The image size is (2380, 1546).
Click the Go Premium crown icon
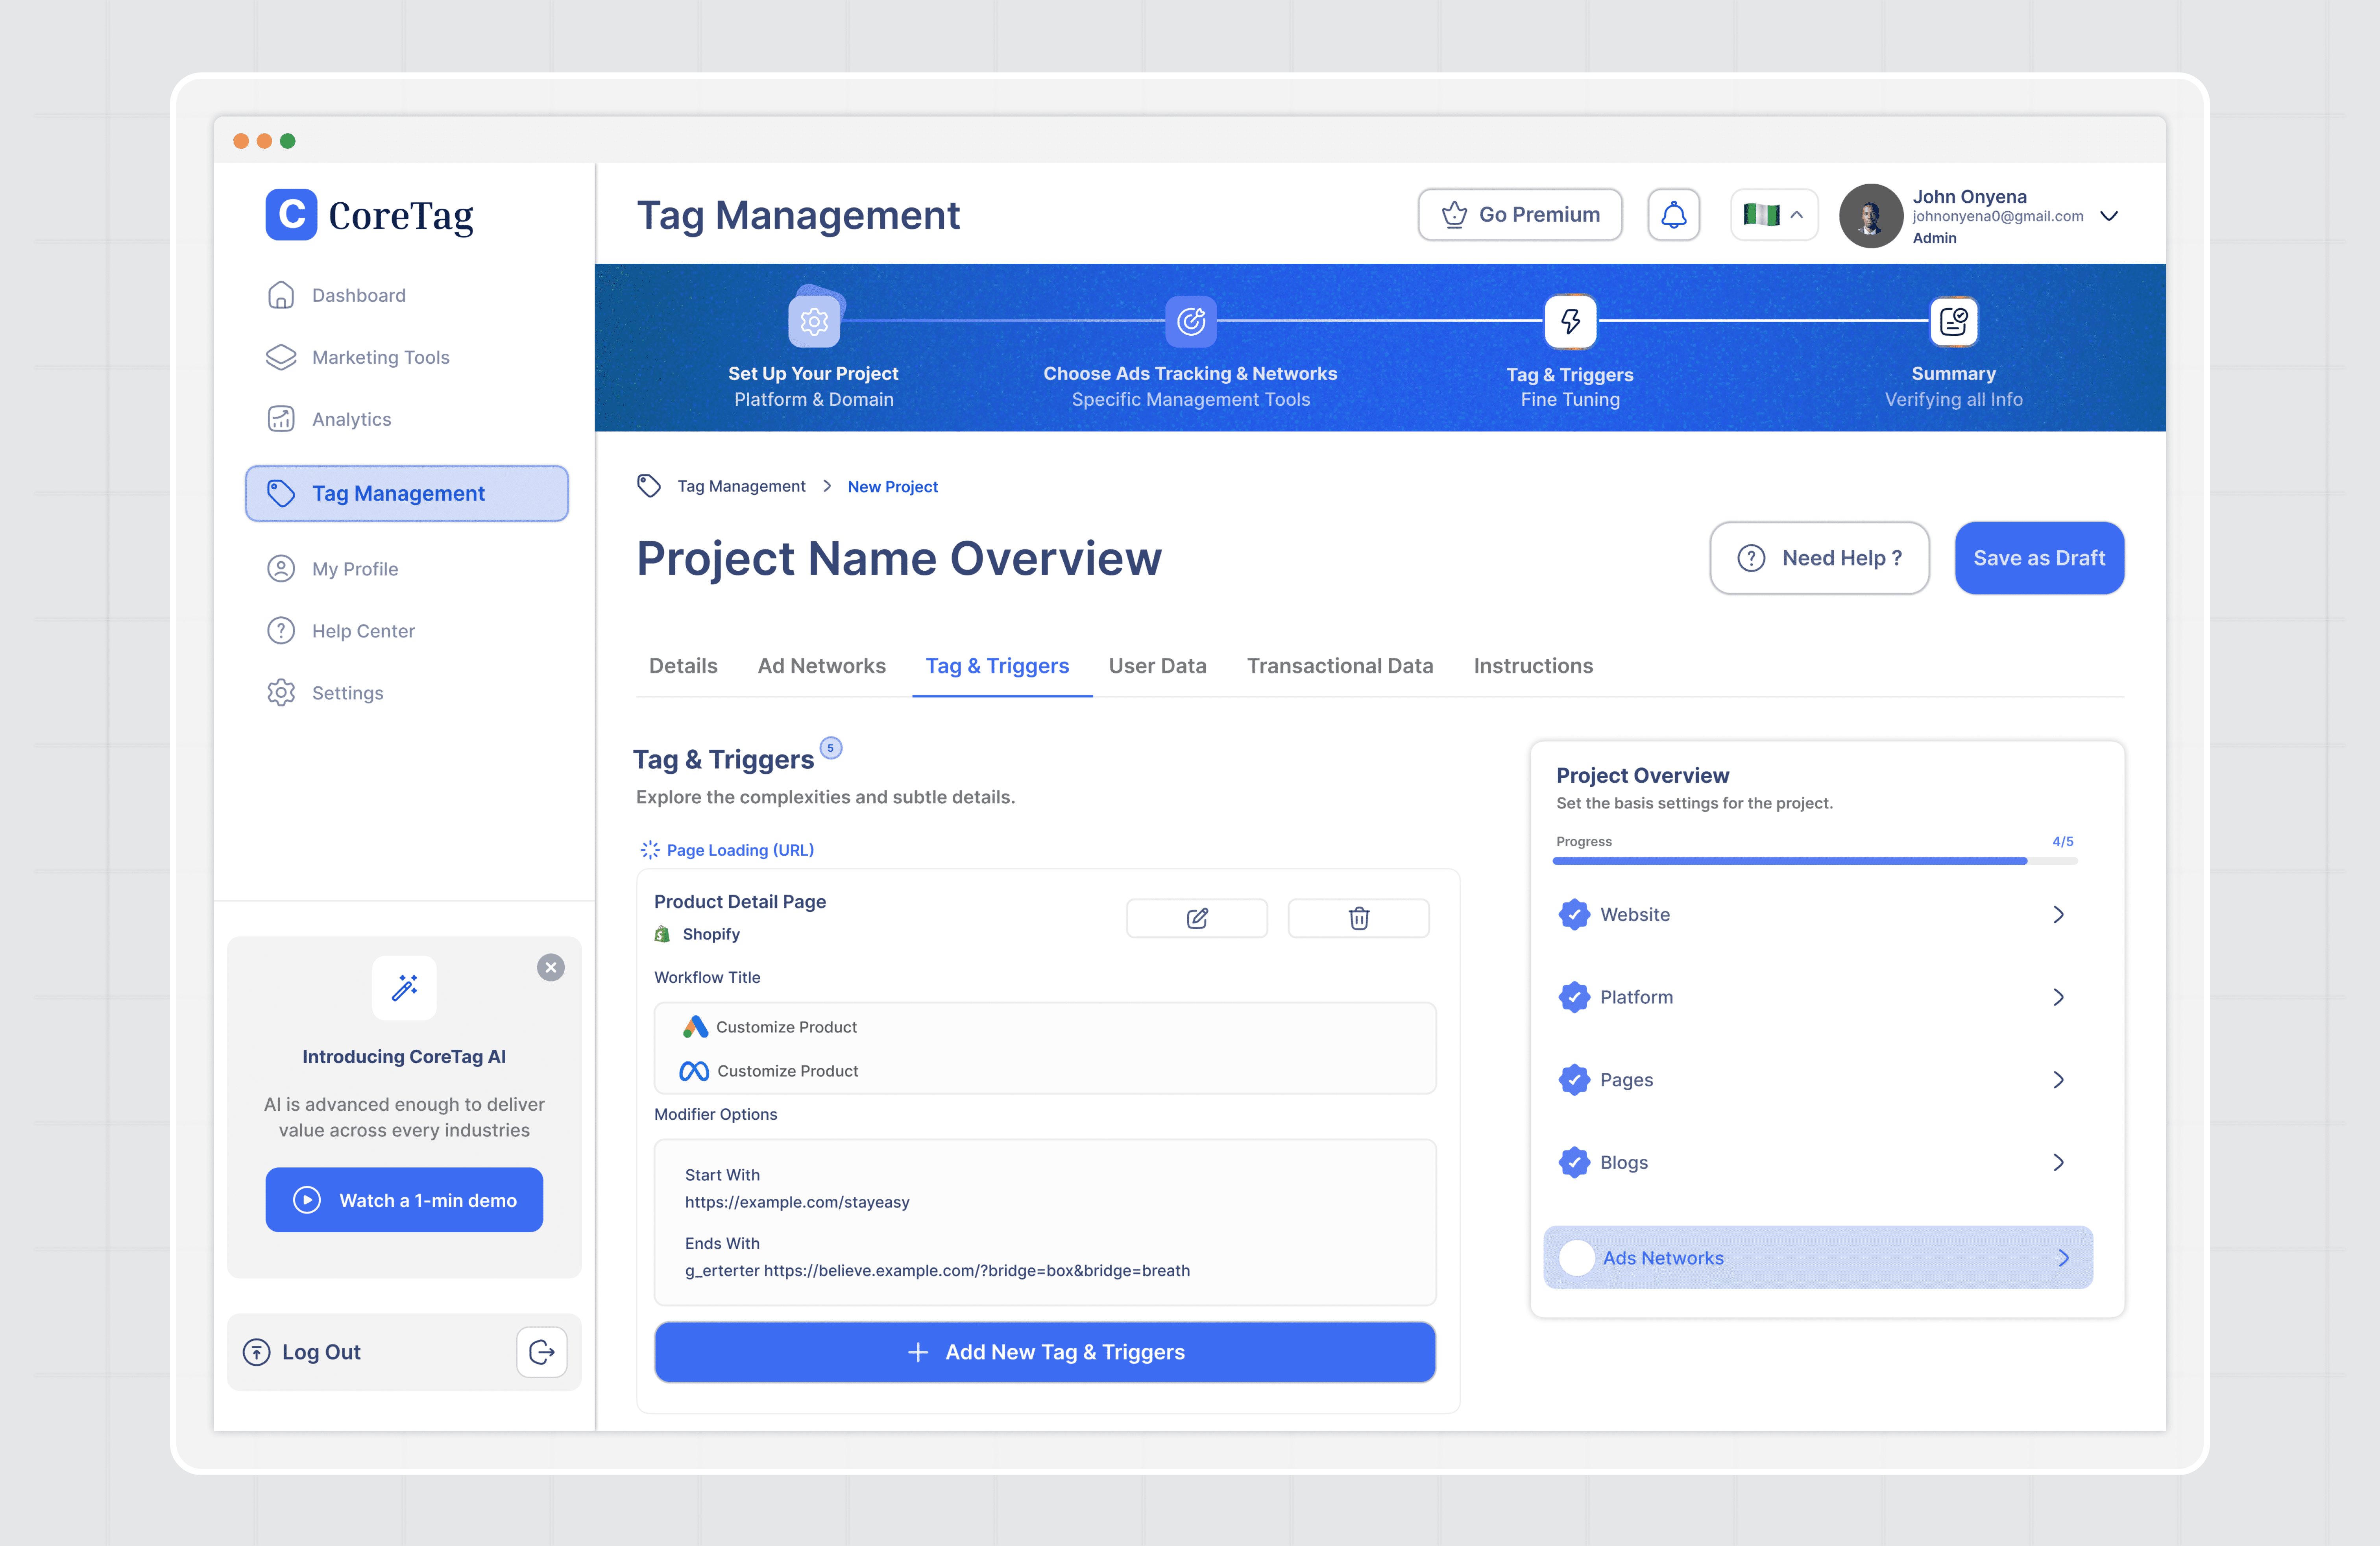coord(1454,214)
